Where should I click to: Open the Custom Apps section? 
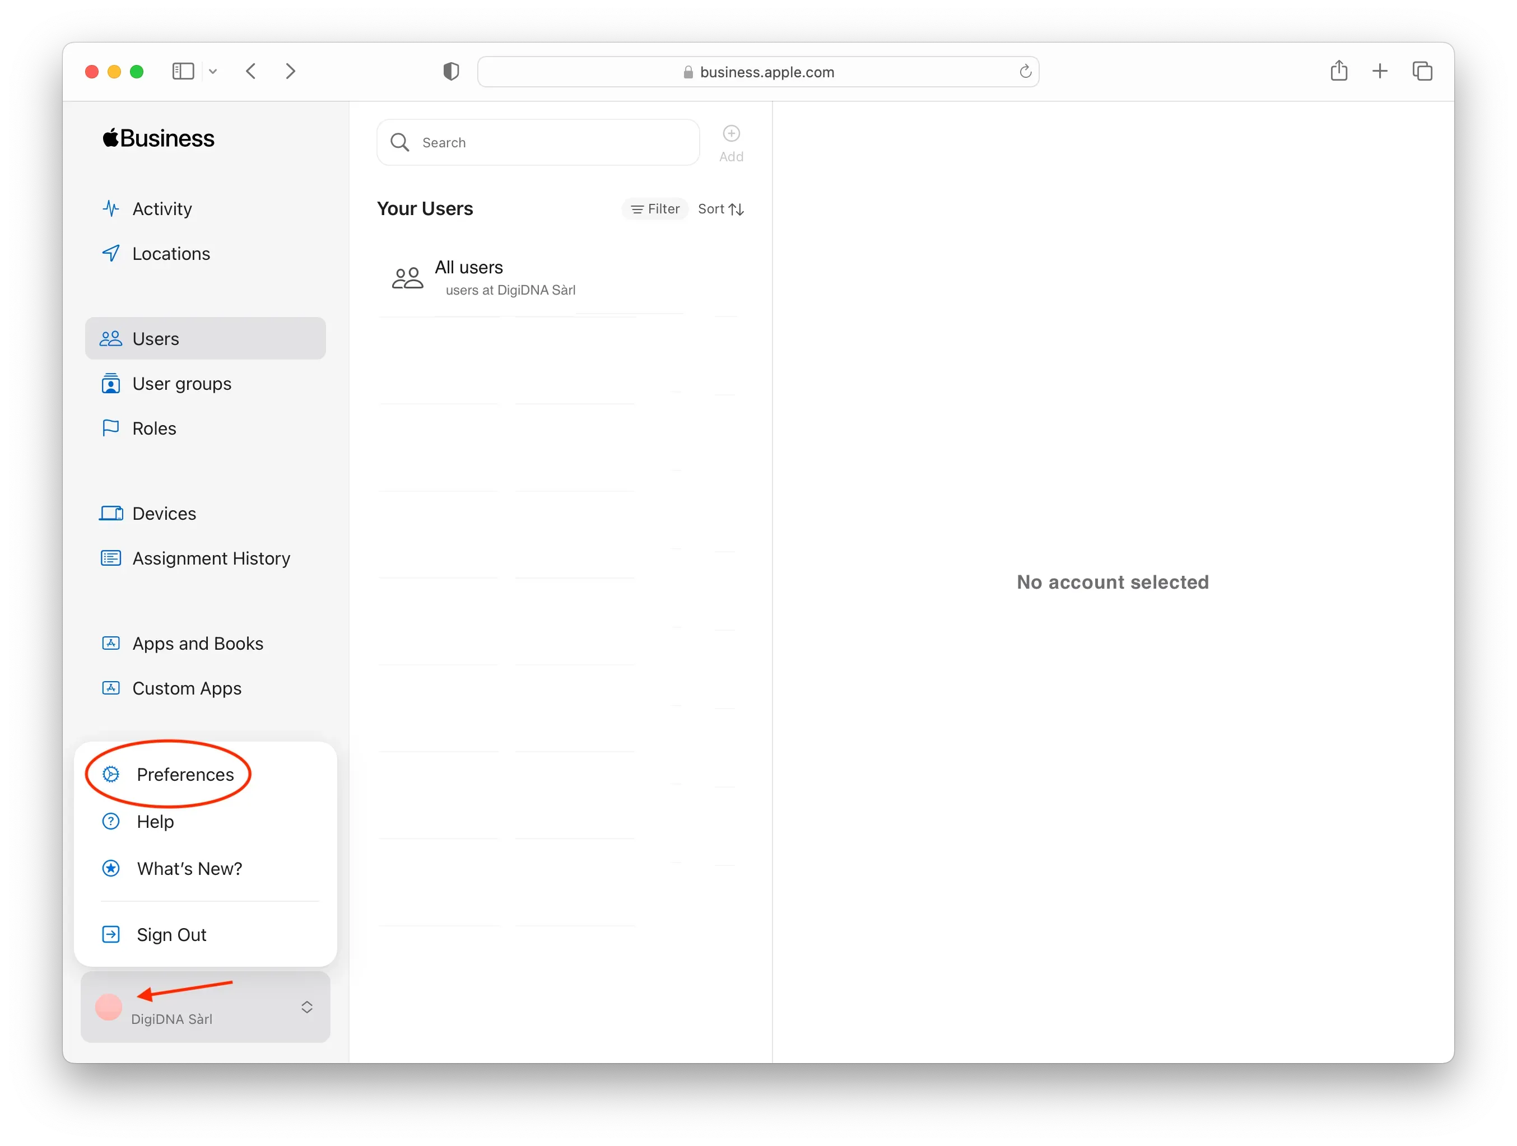[187, 688]
